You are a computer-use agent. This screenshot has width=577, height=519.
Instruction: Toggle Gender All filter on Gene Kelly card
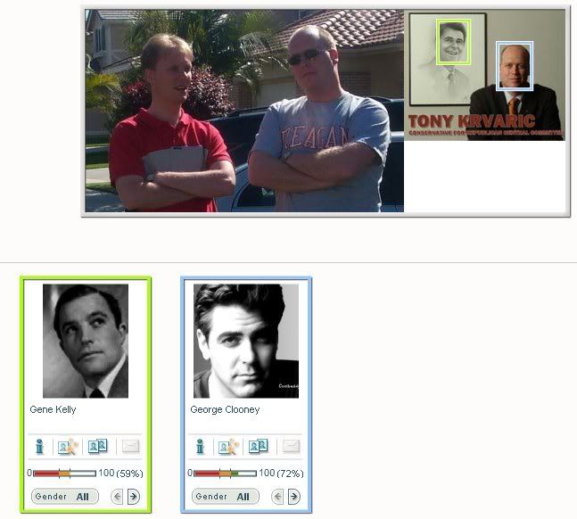pyautogui.click(x=65, y=496)
